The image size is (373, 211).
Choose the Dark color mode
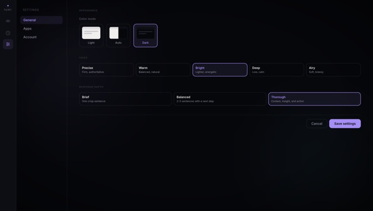pos(145,36)
